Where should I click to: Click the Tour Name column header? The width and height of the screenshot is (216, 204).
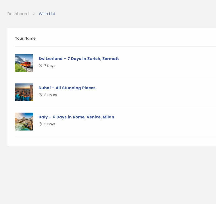[x=25, y=38]
